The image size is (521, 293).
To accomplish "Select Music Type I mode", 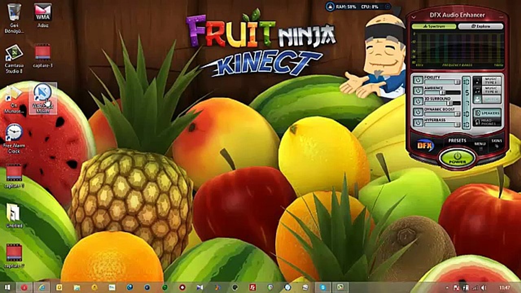I will click(487, 80).
